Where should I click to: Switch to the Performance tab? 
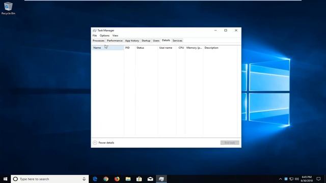click(115, 41)
